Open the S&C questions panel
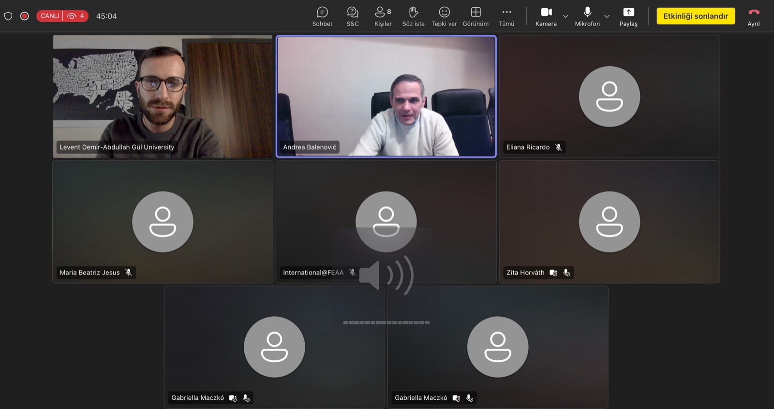The image size is (774, 409). (x=353, y=16)
